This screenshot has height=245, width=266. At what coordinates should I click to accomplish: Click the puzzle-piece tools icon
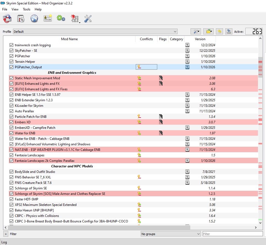74,18
